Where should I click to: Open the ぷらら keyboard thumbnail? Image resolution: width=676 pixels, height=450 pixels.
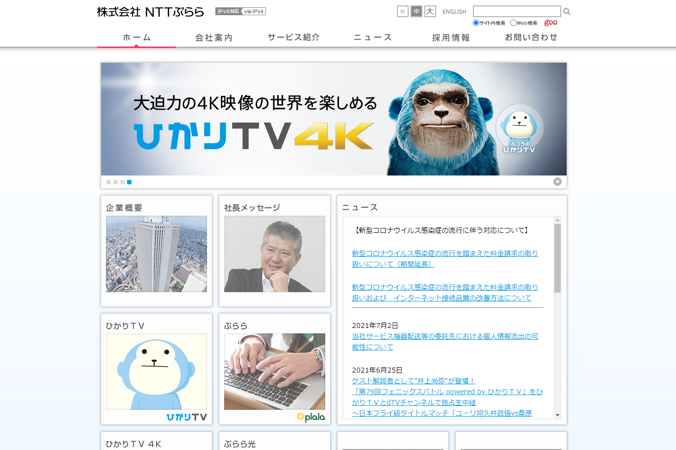pos(275,372)
